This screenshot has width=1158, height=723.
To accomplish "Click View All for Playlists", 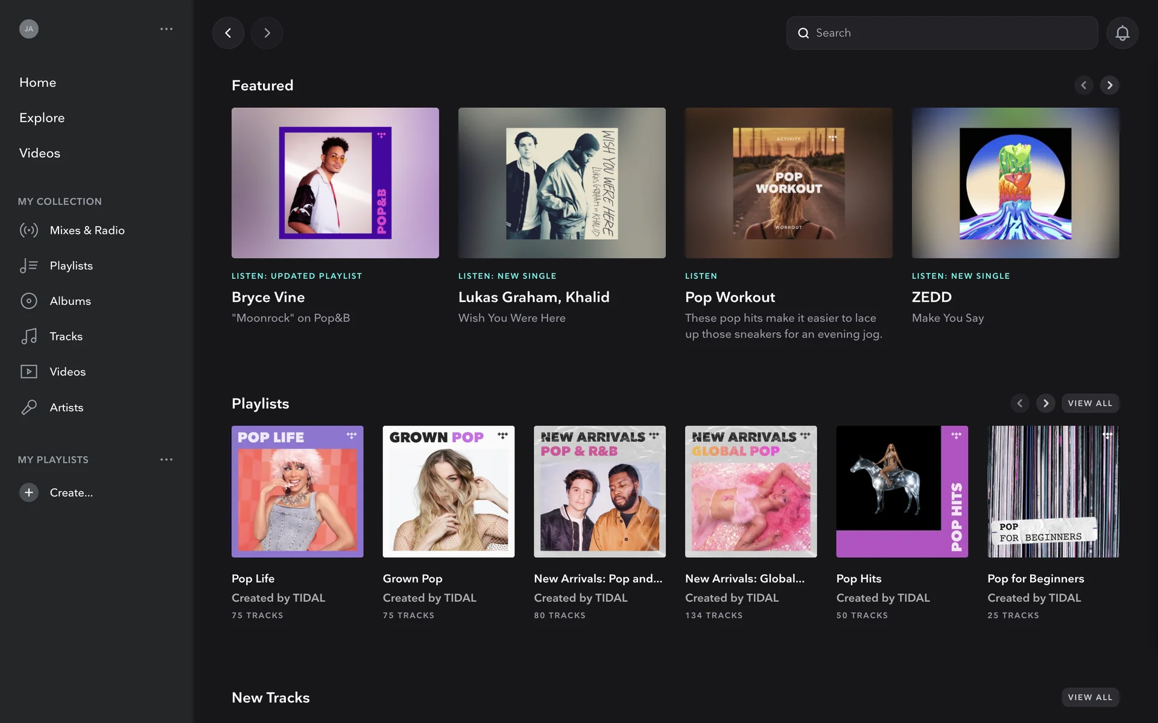I will (1090, 403).
